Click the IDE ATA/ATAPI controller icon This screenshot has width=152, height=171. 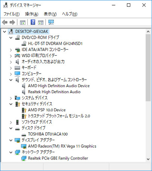tap(18, 50)
